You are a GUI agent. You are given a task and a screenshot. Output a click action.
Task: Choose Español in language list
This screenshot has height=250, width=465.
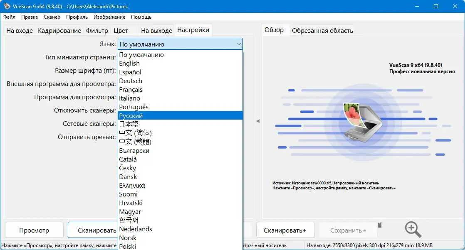(x=181, y=72)
